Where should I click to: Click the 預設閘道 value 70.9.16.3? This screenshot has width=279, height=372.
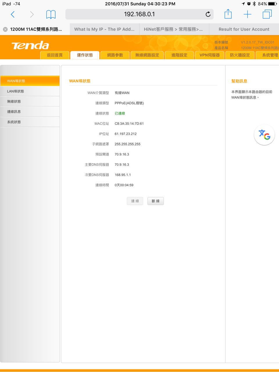point(122,154)
